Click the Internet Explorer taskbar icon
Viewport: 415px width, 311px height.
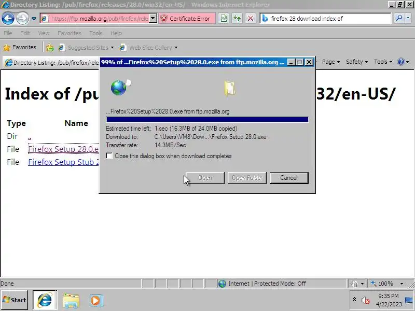[45, 300]
